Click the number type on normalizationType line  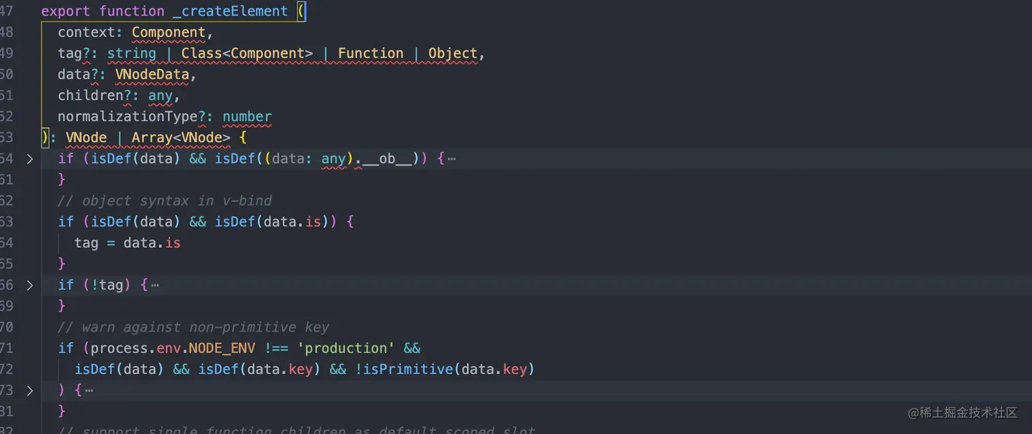pos(246,117)
